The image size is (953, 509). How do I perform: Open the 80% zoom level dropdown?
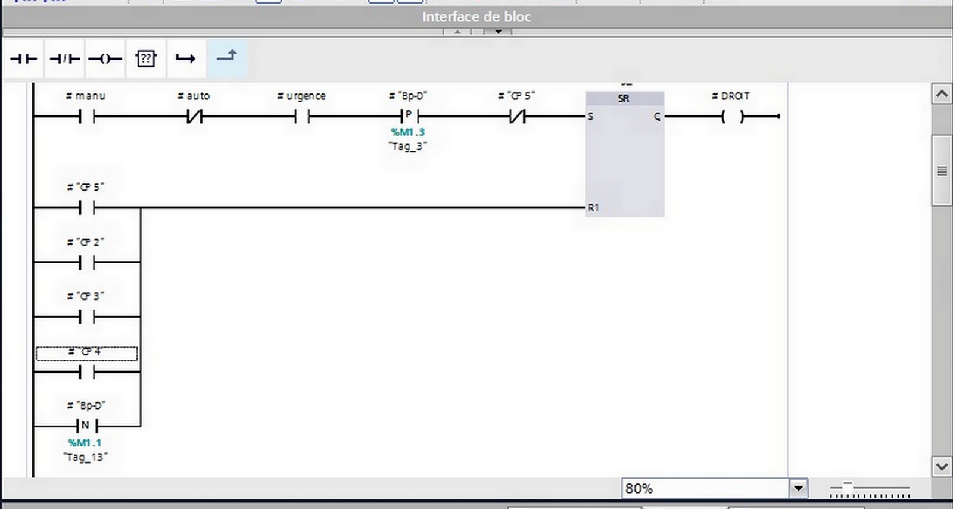(x=798, y=489)
